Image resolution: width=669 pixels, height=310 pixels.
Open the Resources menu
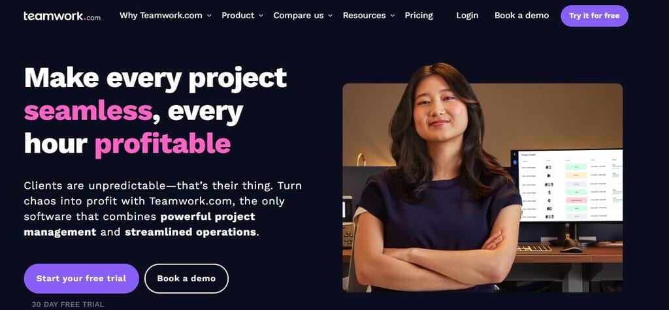click(365, 16)
